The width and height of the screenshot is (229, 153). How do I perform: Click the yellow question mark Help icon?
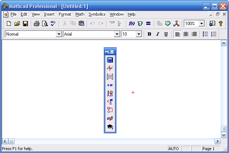click(x=221, y=23)
